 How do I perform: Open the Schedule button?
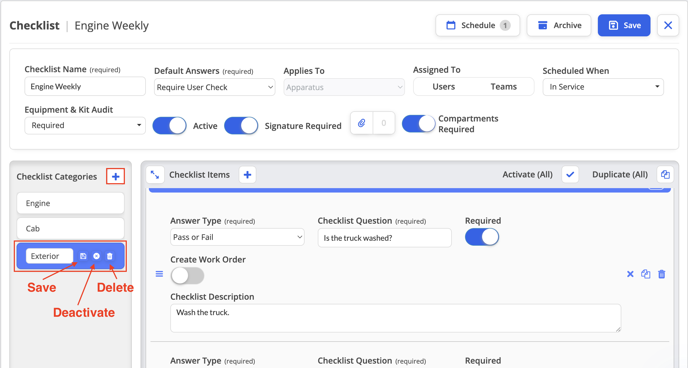pos(478,25)
